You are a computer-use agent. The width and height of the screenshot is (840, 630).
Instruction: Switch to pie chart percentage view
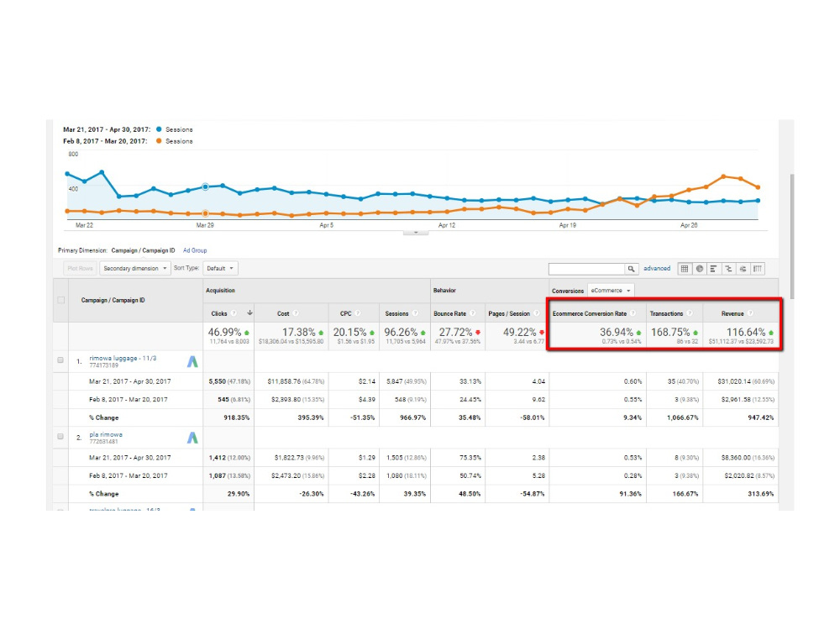[x=699, y=269]
